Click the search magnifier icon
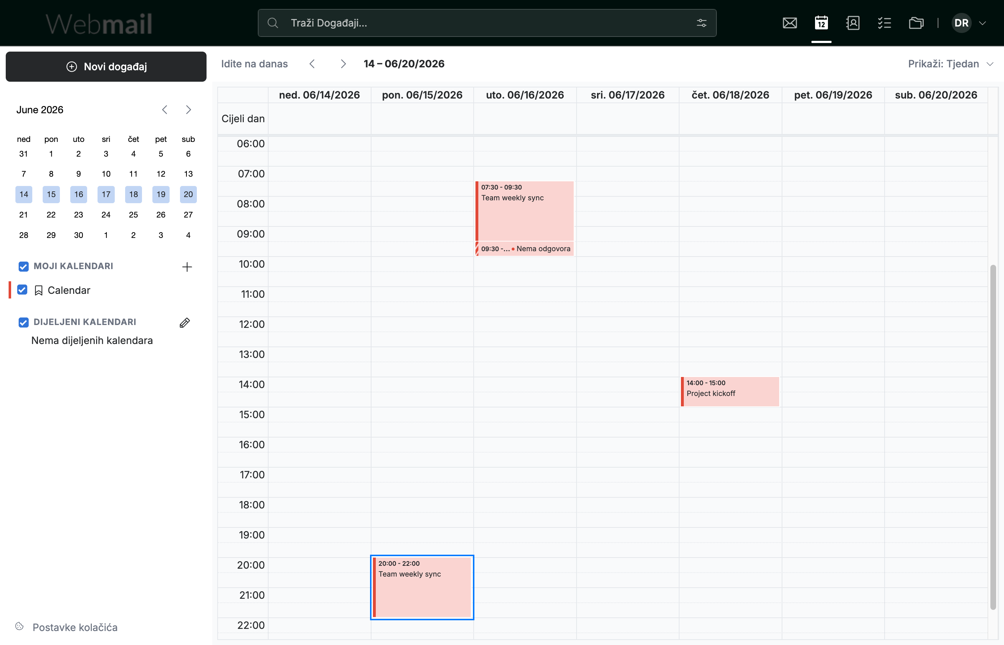 [273, 23]
